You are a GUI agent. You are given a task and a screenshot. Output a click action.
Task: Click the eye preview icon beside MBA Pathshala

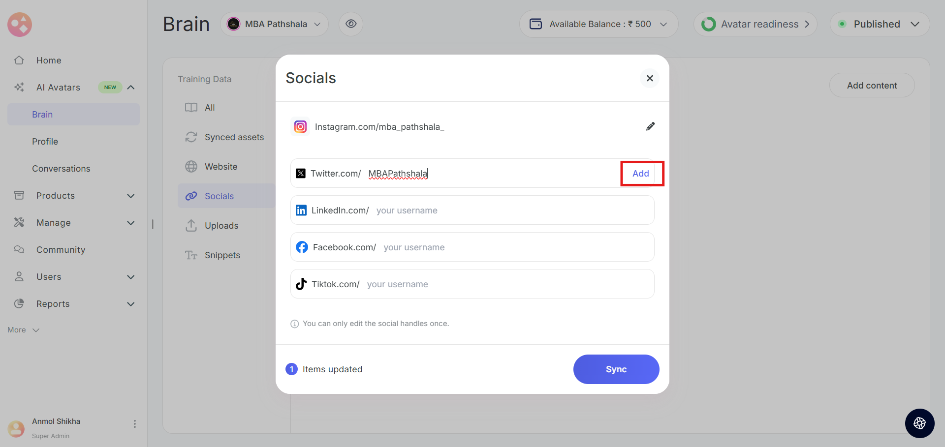point(351,24)
